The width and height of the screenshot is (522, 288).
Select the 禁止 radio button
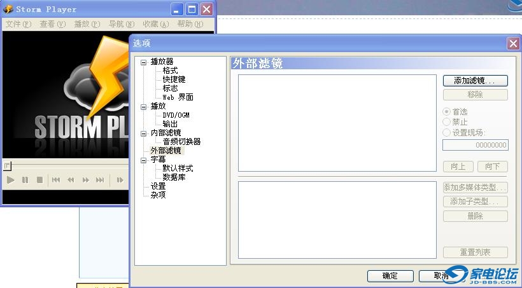446,122
